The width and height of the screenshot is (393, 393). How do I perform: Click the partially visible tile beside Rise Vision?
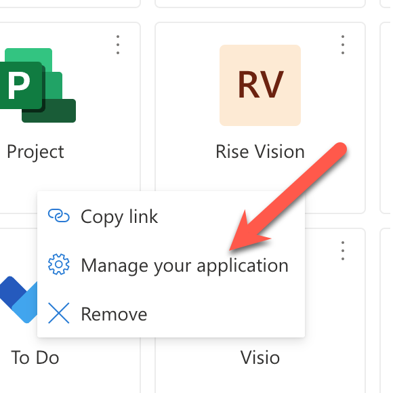point(386,118)
